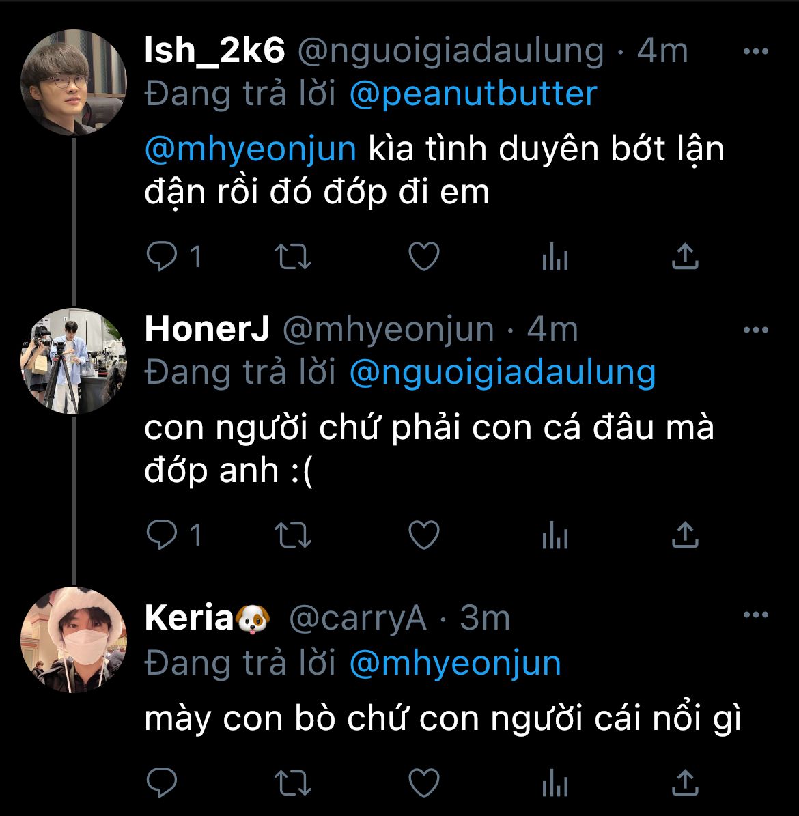View analytics for the lsh_2k6 tweet
The width and height of the screenshot is (799, 816).
pos(555,258)
